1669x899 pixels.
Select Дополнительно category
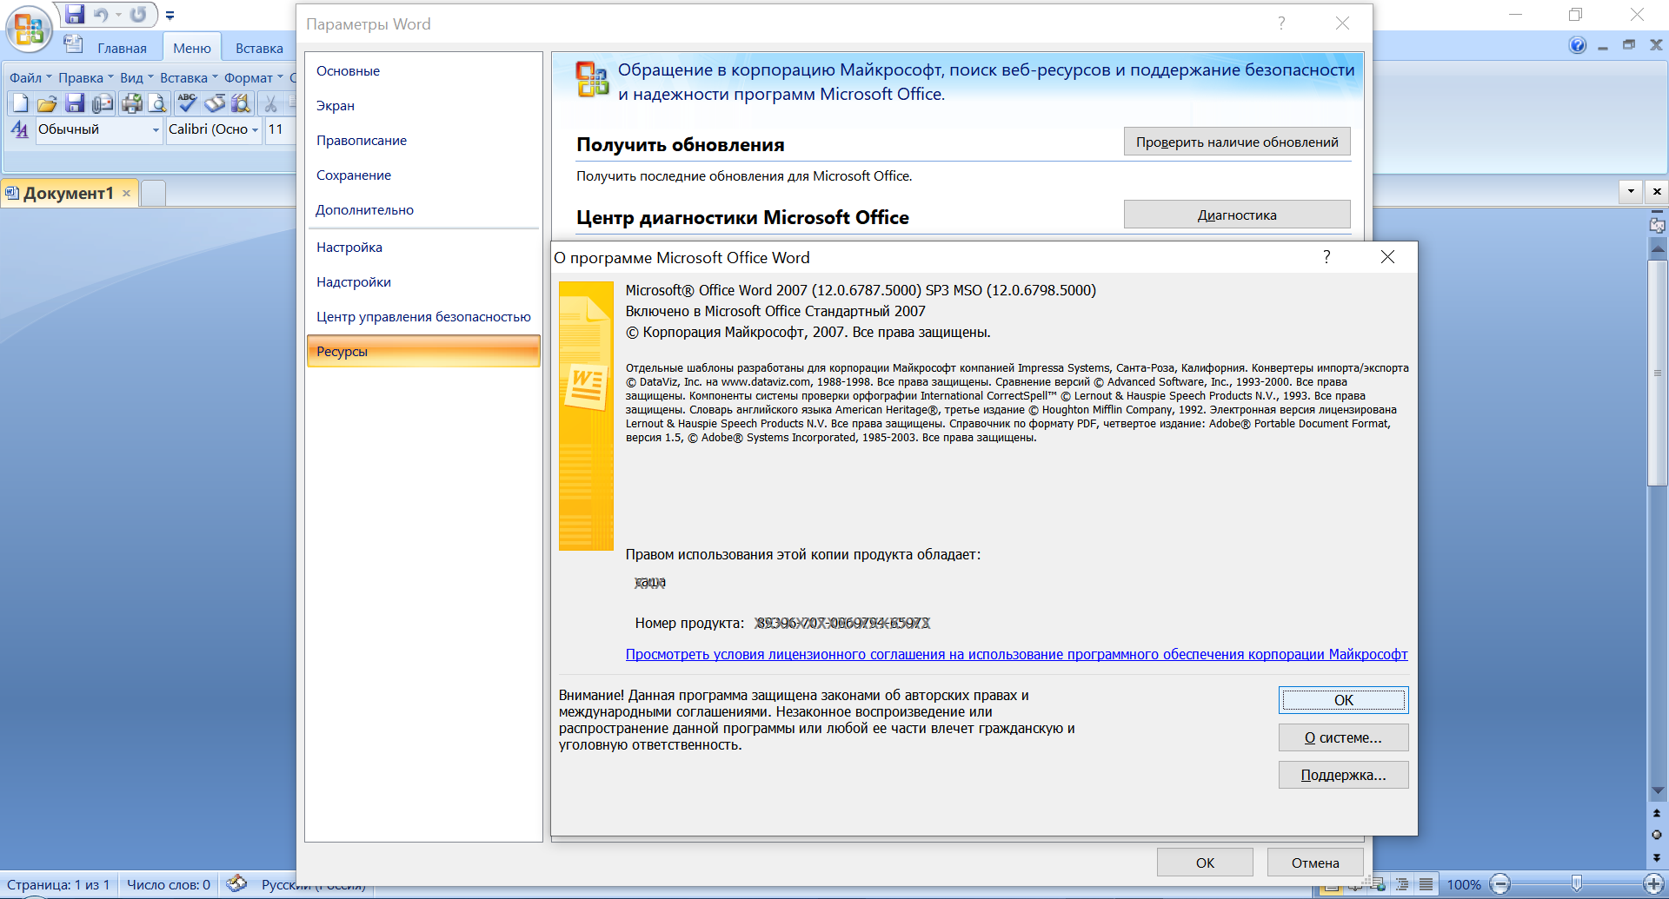coord(423,210)
